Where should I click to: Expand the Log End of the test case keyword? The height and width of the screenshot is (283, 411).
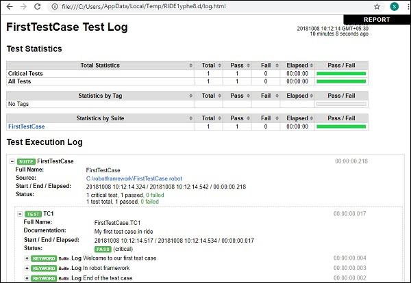coord(27,278)
